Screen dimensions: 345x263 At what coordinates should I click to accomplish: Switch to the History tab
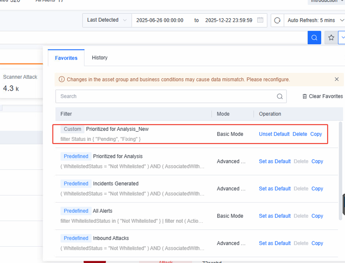100,58
